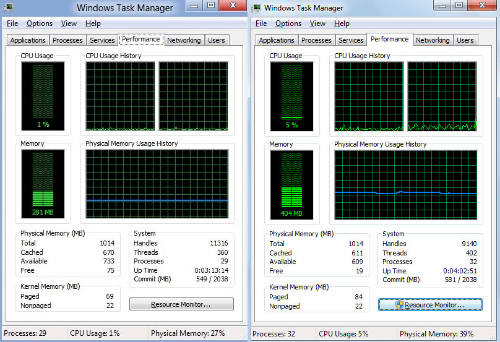Click Commit value 549 / 2038
This screenshot has width=500, height=342.
point(212,279)
